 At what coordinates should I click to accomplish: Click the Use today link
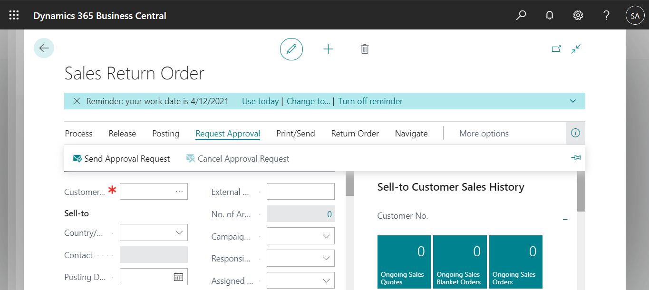[x=260, y=101]
